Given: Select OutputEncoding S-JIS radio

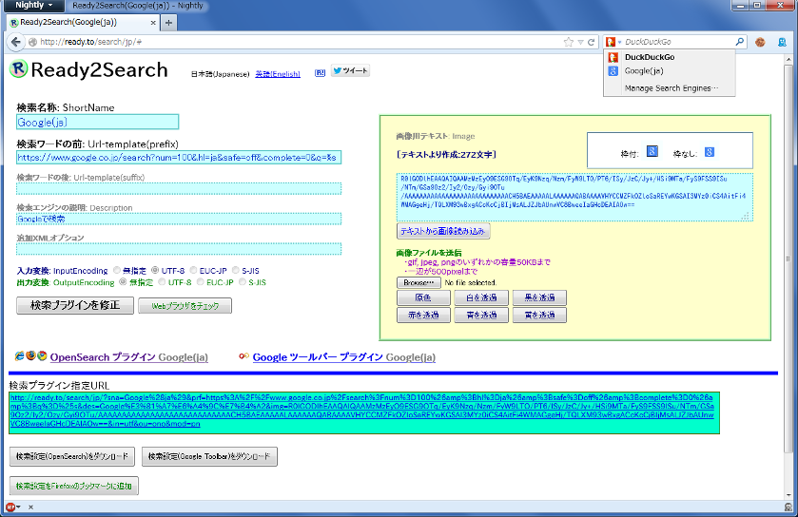Looking at the screenshot, I should [243, 281].
